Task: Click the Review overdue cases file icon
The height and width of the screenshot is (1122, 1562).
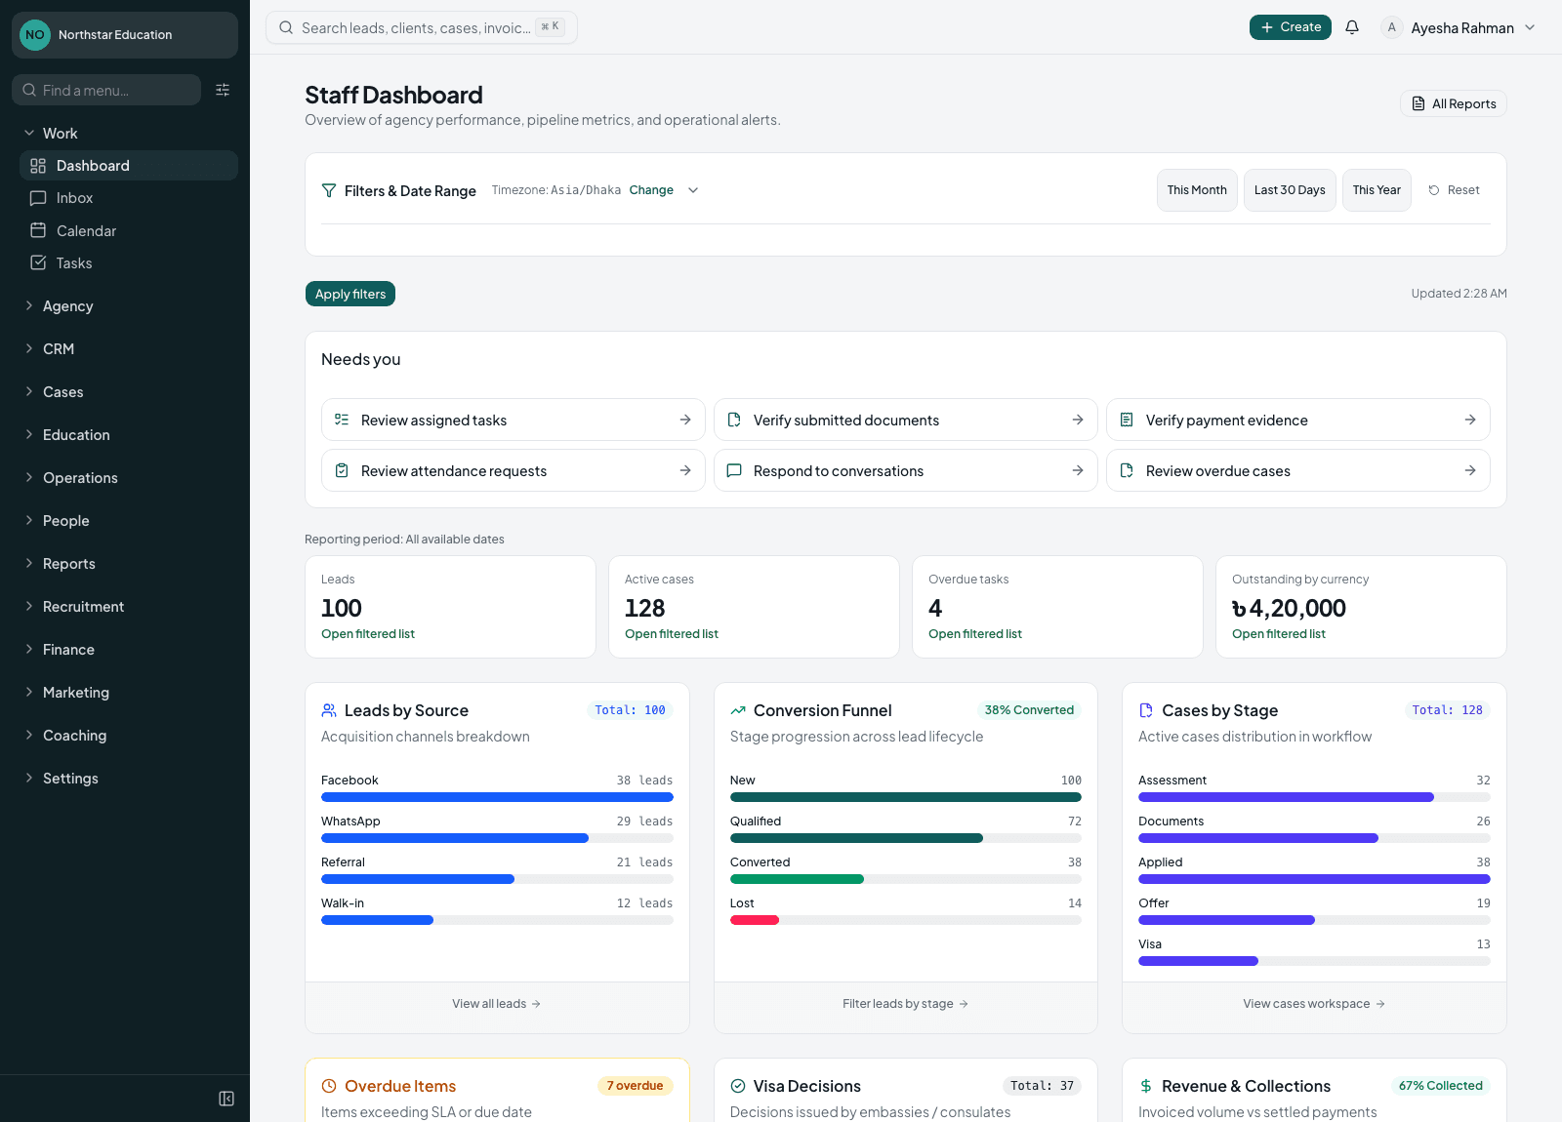Action: (x=1127, y=470)
